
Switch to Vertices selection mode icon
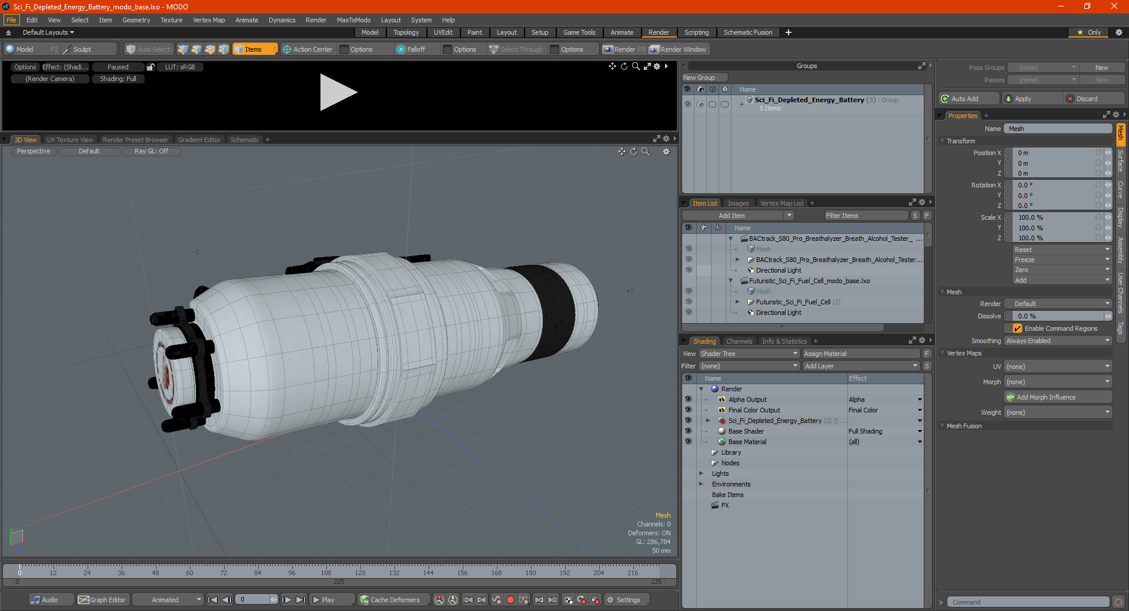[183, 49]
